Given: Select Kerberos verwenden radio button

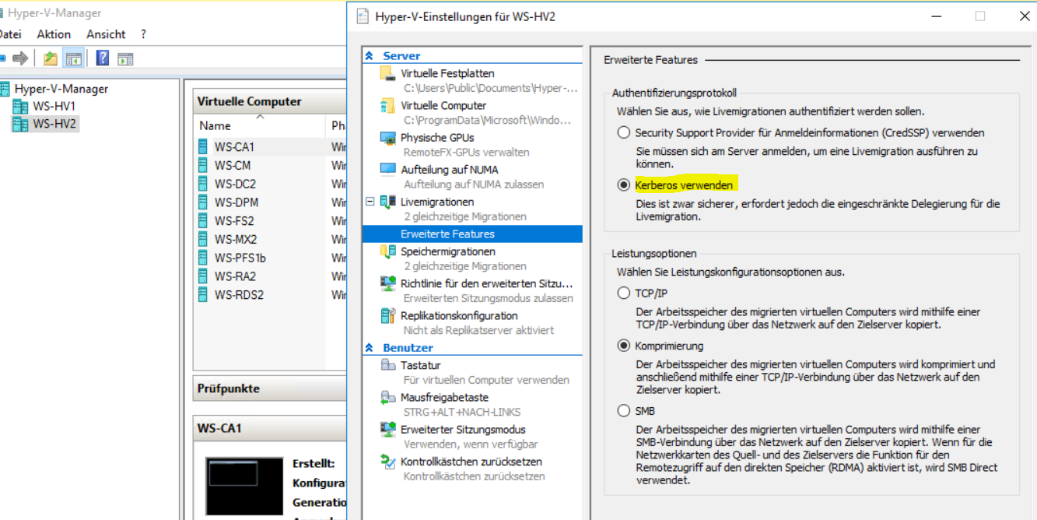Looking at the screenshot, I should click(623, 185).
